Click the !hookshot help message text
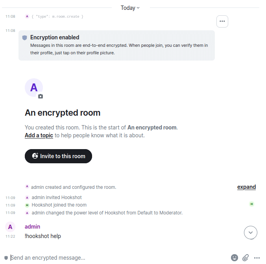Screen dimensions: 266x264 (43, 236)
